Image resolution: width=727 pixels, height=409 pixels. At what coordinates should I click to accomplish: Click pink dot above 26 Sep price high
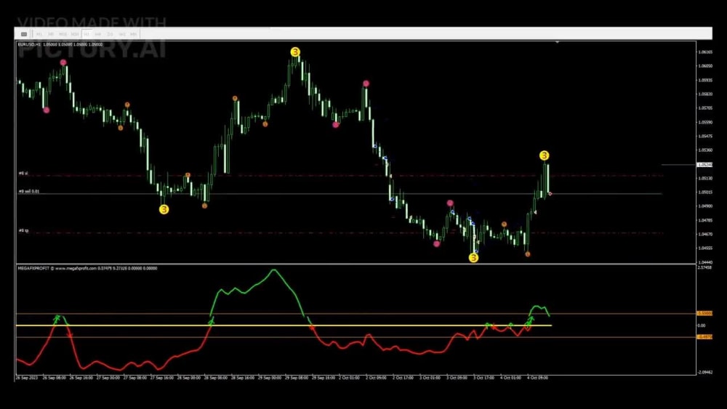[x=63, y=62]
